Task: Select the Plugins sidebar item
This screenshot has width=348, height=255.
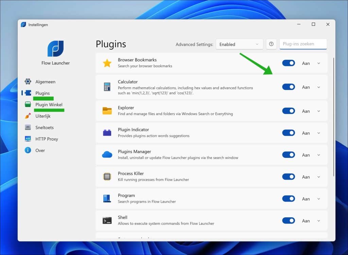Action: 42,93
